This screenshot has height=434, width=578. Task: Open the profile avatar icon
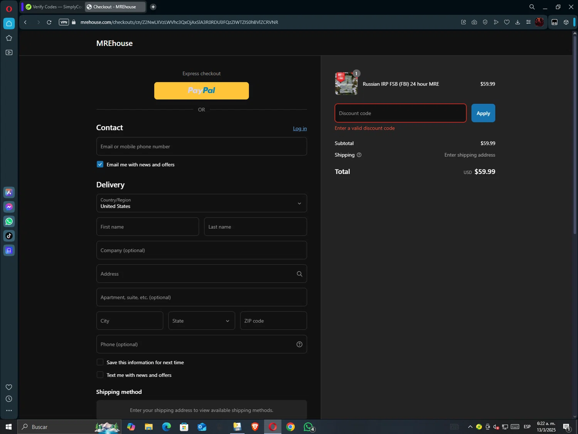(539, 22)
